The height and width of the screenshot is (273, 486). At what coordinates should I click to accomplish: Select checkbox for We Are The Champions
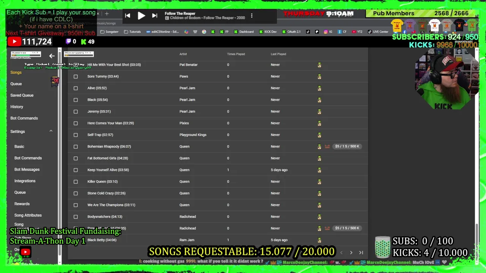[x=76, y=205]
